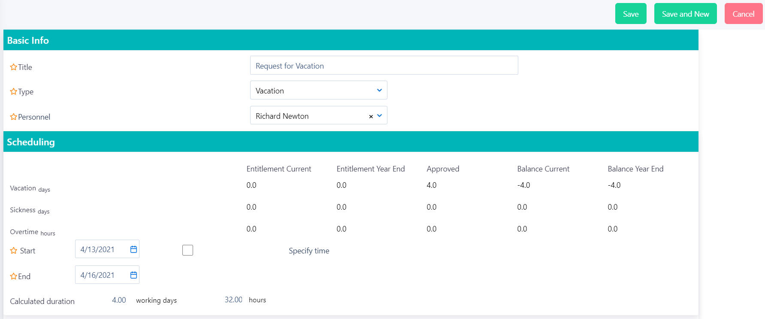
Task: Click the Balance Year End column header
Action: (635, 169)
